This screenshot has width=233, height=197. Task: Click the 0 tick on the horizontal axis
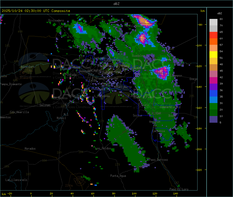point(31,194)
